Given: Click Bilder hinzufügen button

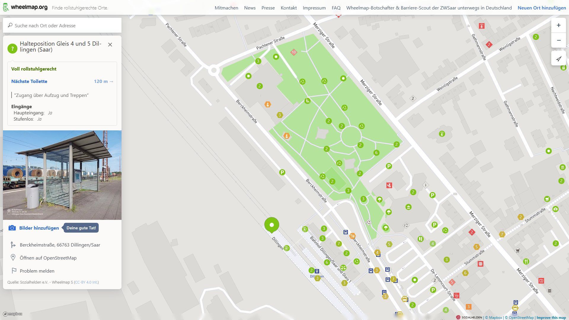Looking at the screenshot, I should point(39,228).
